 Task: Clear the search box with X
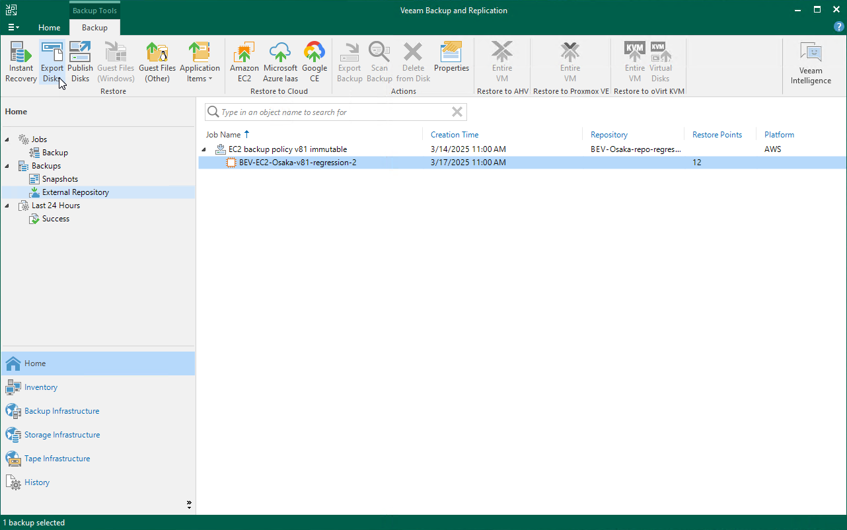point(457,112)
